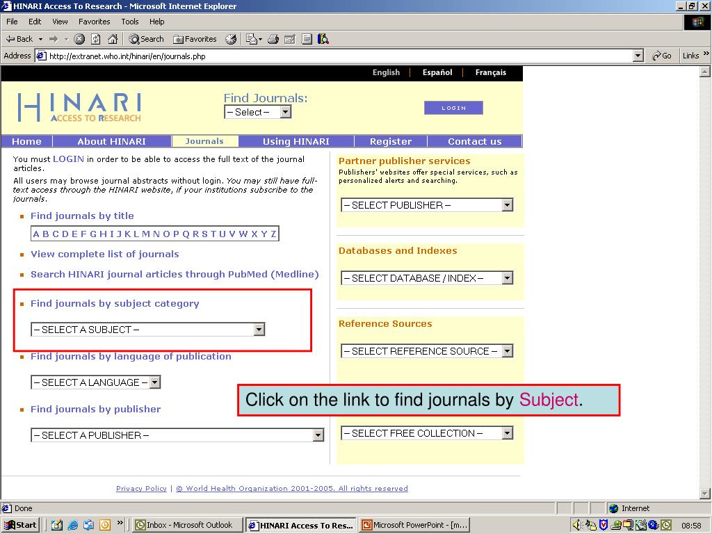Open the Favorites pane in the toolbar

pyautogui.click(x=195, y=39)
